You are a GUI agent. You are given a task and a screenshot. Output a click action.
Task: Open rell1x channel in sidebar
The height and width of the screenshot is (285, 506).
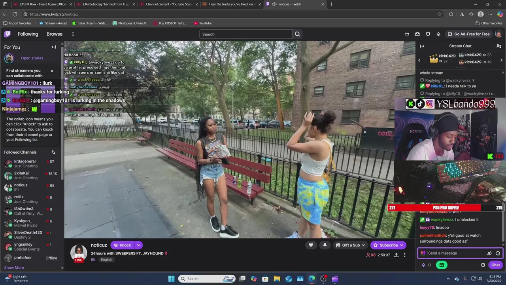(x=32, y=199)
